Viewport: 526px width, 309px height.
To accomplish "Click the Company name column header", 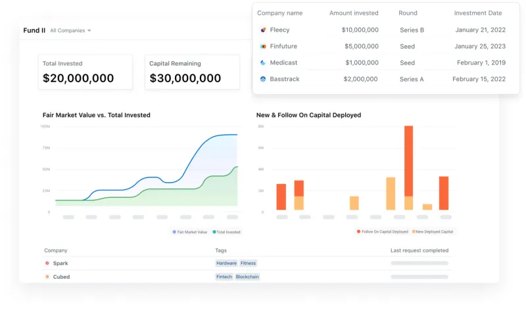I will (x=280, y=13).
